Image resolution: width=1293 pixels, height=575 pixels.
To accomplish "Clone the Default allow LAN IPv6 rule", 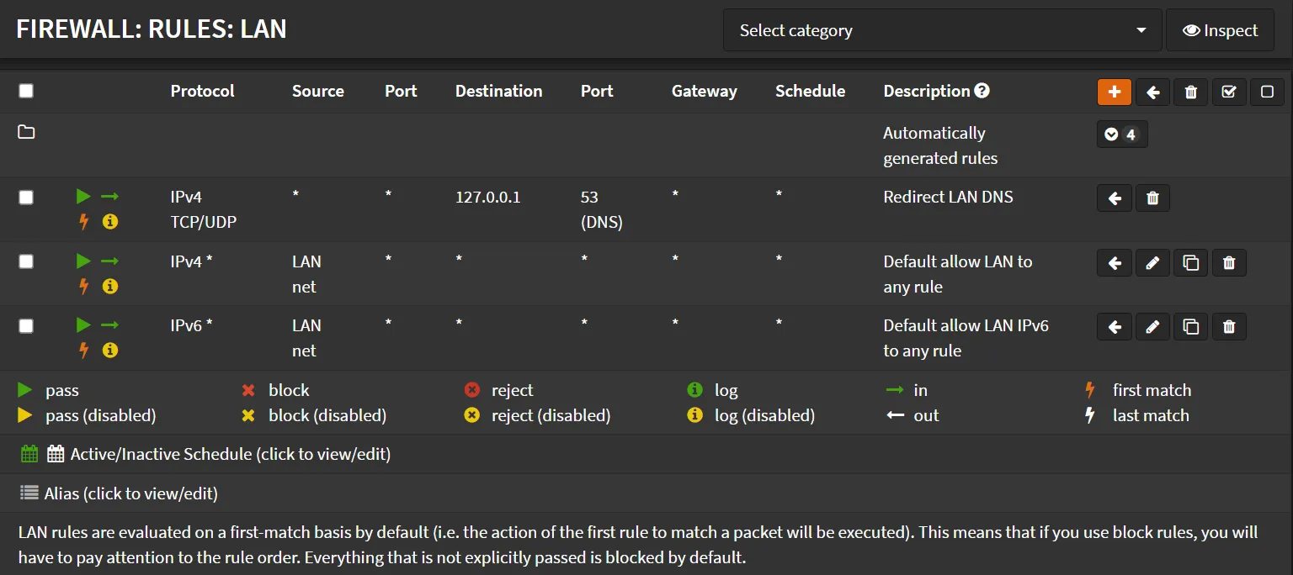I will tap(1190, 326).
